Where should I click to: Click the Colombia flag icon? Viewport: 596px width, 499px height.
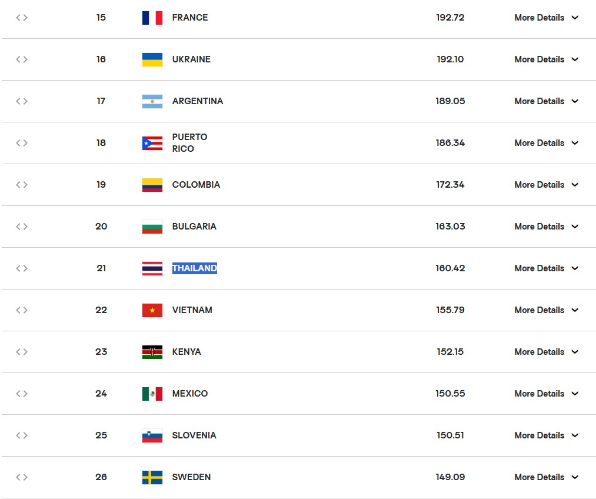pyautogui.click(x=152, y=185)
